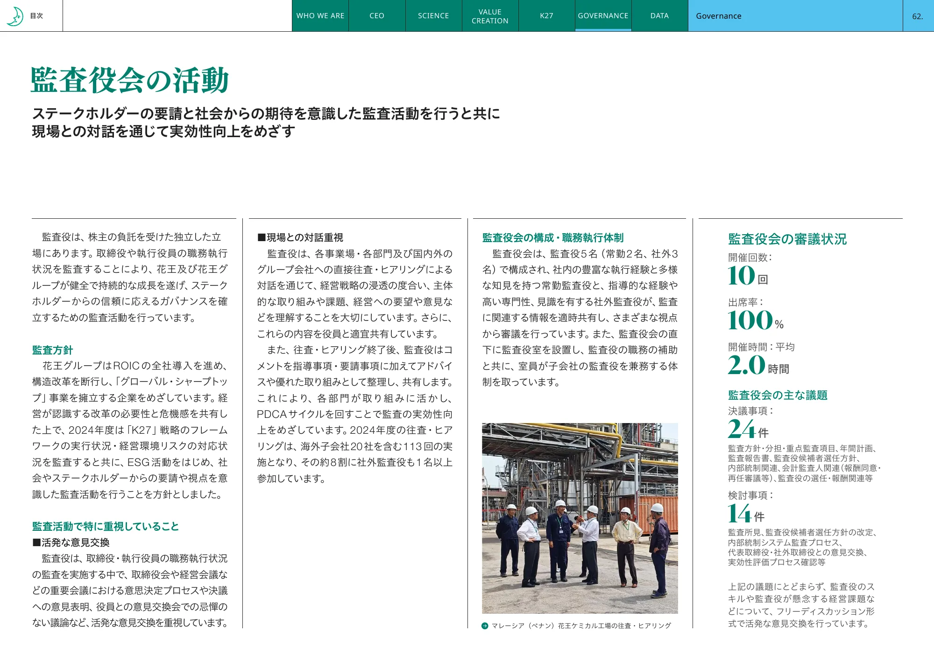934x660 pixels.
Task: Switch to the WHO WE ARE tab
Action: tap(320, 15)
